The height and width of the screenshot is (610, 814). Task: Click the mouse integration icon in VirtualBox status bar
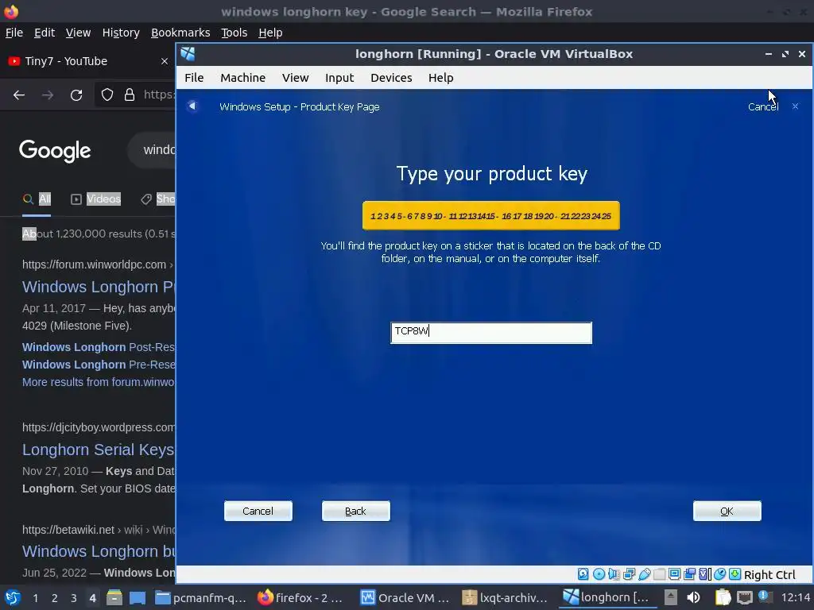719,574
